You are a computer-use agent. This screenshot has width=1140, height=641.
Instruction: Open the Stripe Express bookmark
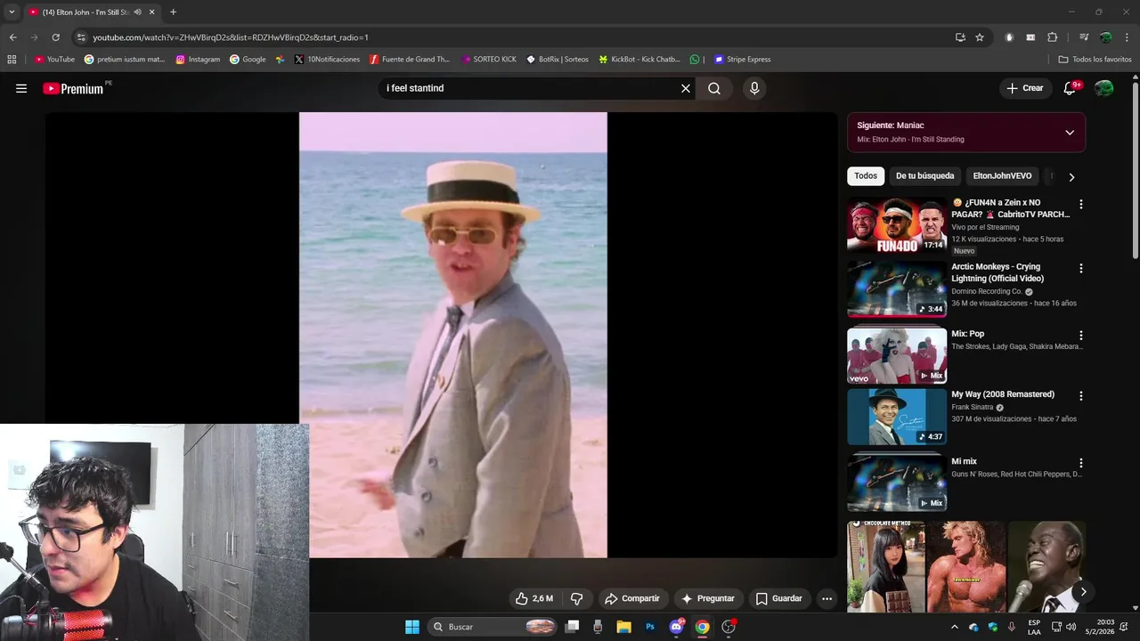[x=743, y=60]
